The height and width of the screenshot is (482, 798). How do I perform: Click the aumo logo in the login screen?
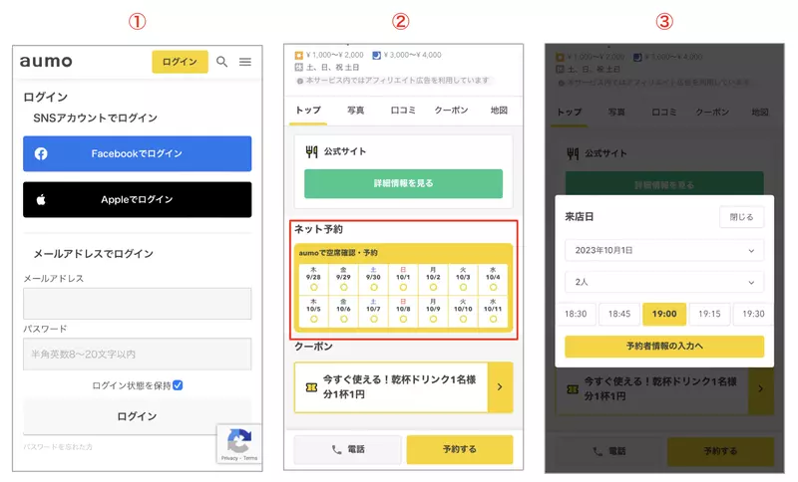point(46,62)
